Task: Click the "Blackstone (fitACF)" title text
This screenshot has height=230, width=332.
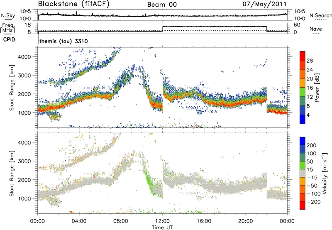Action: point(73,4)
